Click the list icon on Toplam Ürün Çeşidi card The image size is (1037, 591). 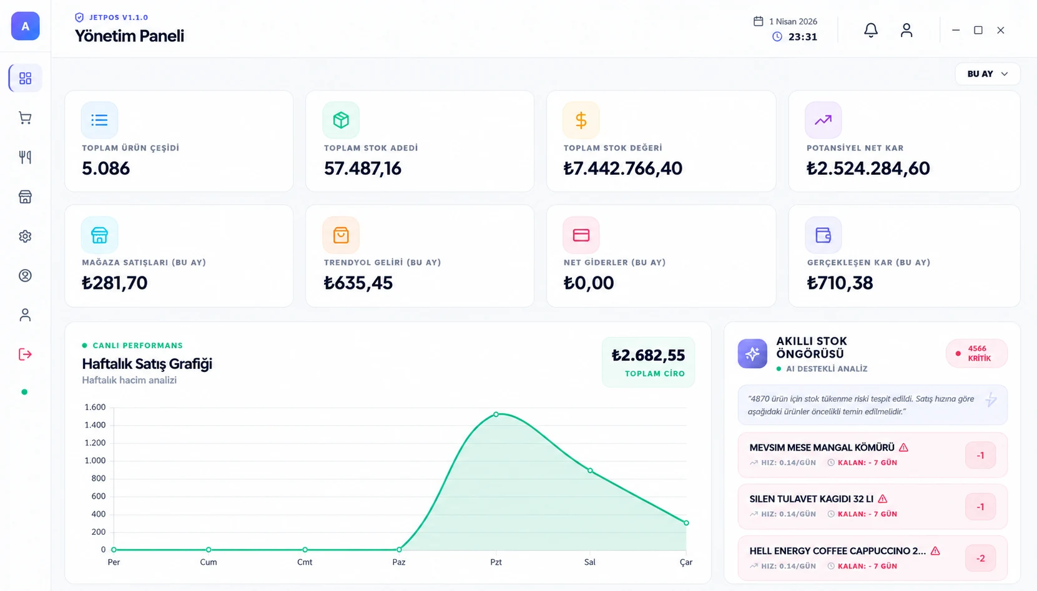coord(99,120)
